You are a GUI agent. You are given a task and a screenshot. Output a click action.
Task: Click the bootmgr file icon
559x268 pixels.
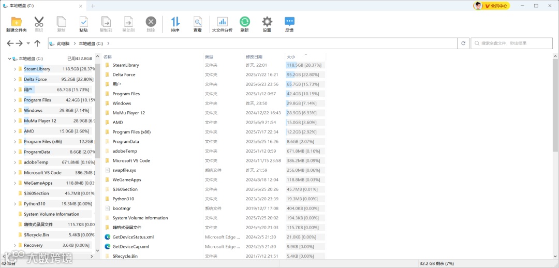coord(107,208)
